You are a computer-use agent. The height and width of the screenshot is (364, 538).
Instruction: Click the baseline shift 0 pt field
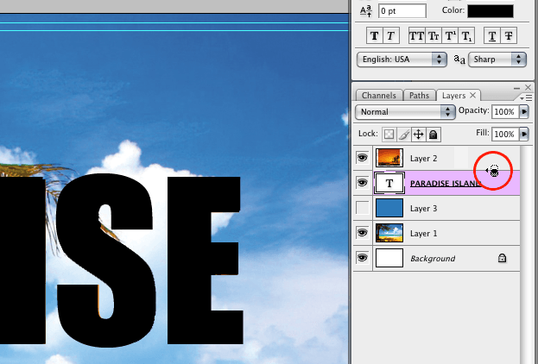(402, 11)
